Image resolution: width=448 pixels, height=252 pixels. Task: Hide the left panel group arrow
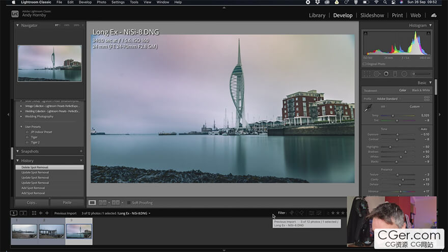coord(8,115)
